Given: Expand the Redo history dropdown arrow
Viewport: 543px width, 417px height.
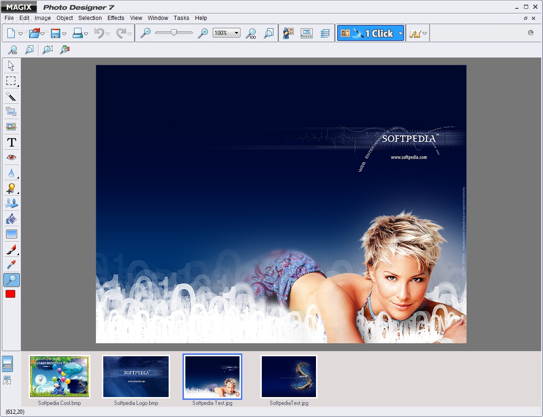Looking at the screenshot, I should click(130, 33).
